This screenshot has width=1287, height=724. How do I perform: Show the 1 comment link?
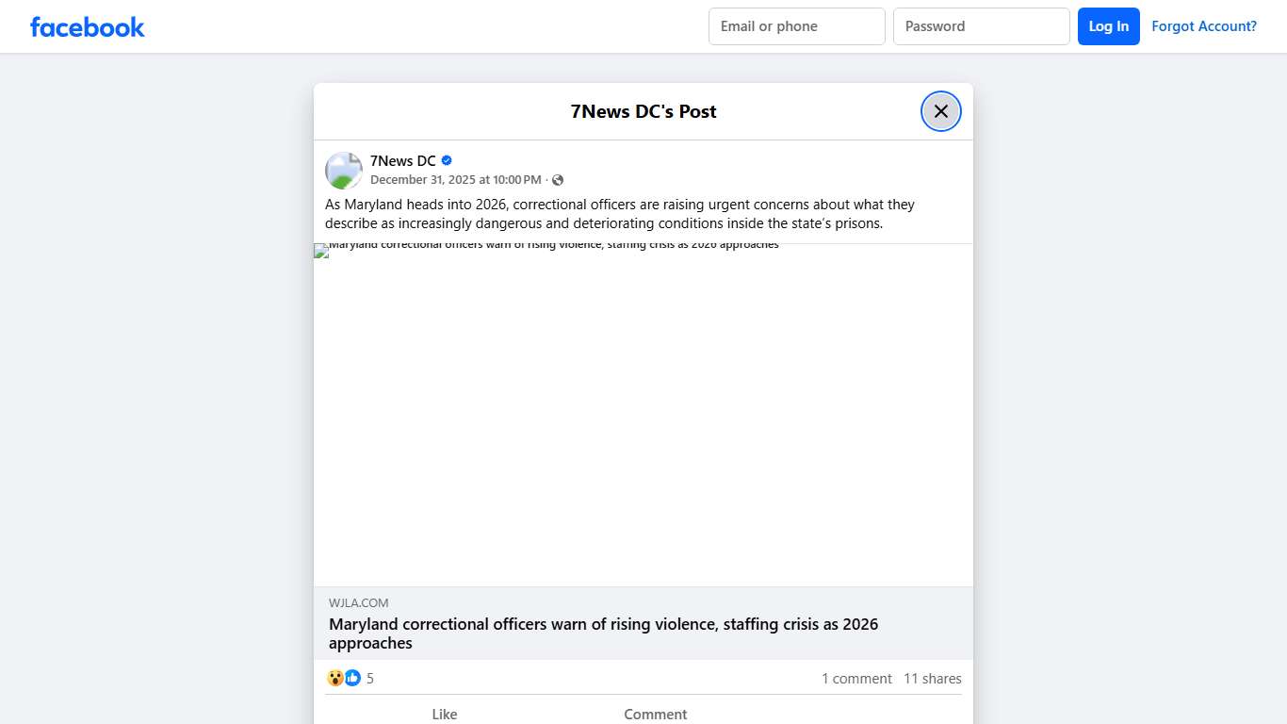[x=855, y=679]
